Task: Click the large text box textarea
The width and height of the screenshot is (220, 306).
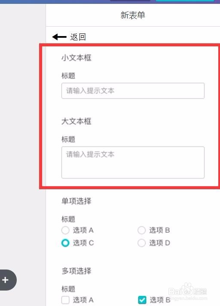Action: [133, 162]
